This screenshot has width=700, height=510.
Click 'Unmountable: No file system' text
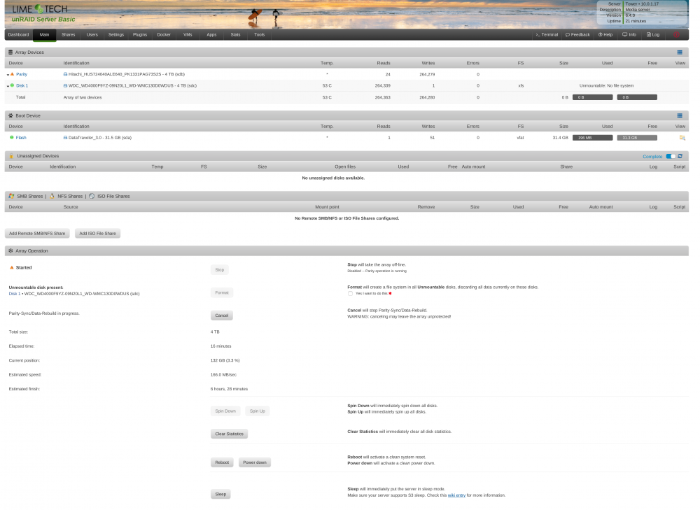[x=606, y=85]
